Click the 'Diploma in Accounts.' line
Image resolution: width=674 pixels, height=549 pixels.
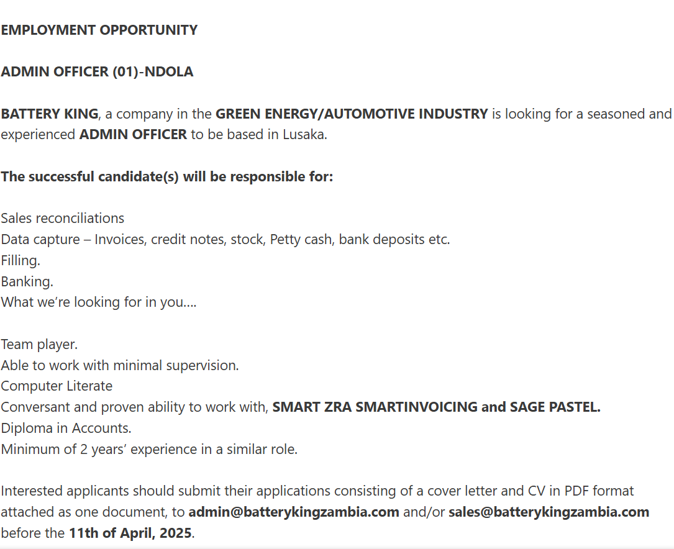(x=66, y=429)
